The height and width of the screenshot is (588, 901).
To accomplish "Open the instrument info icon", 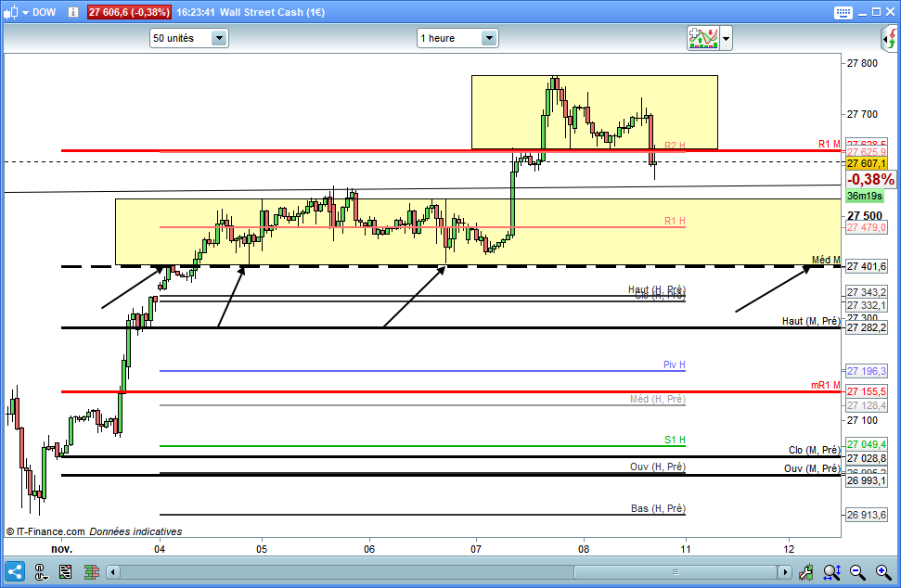I will [73, 12].
